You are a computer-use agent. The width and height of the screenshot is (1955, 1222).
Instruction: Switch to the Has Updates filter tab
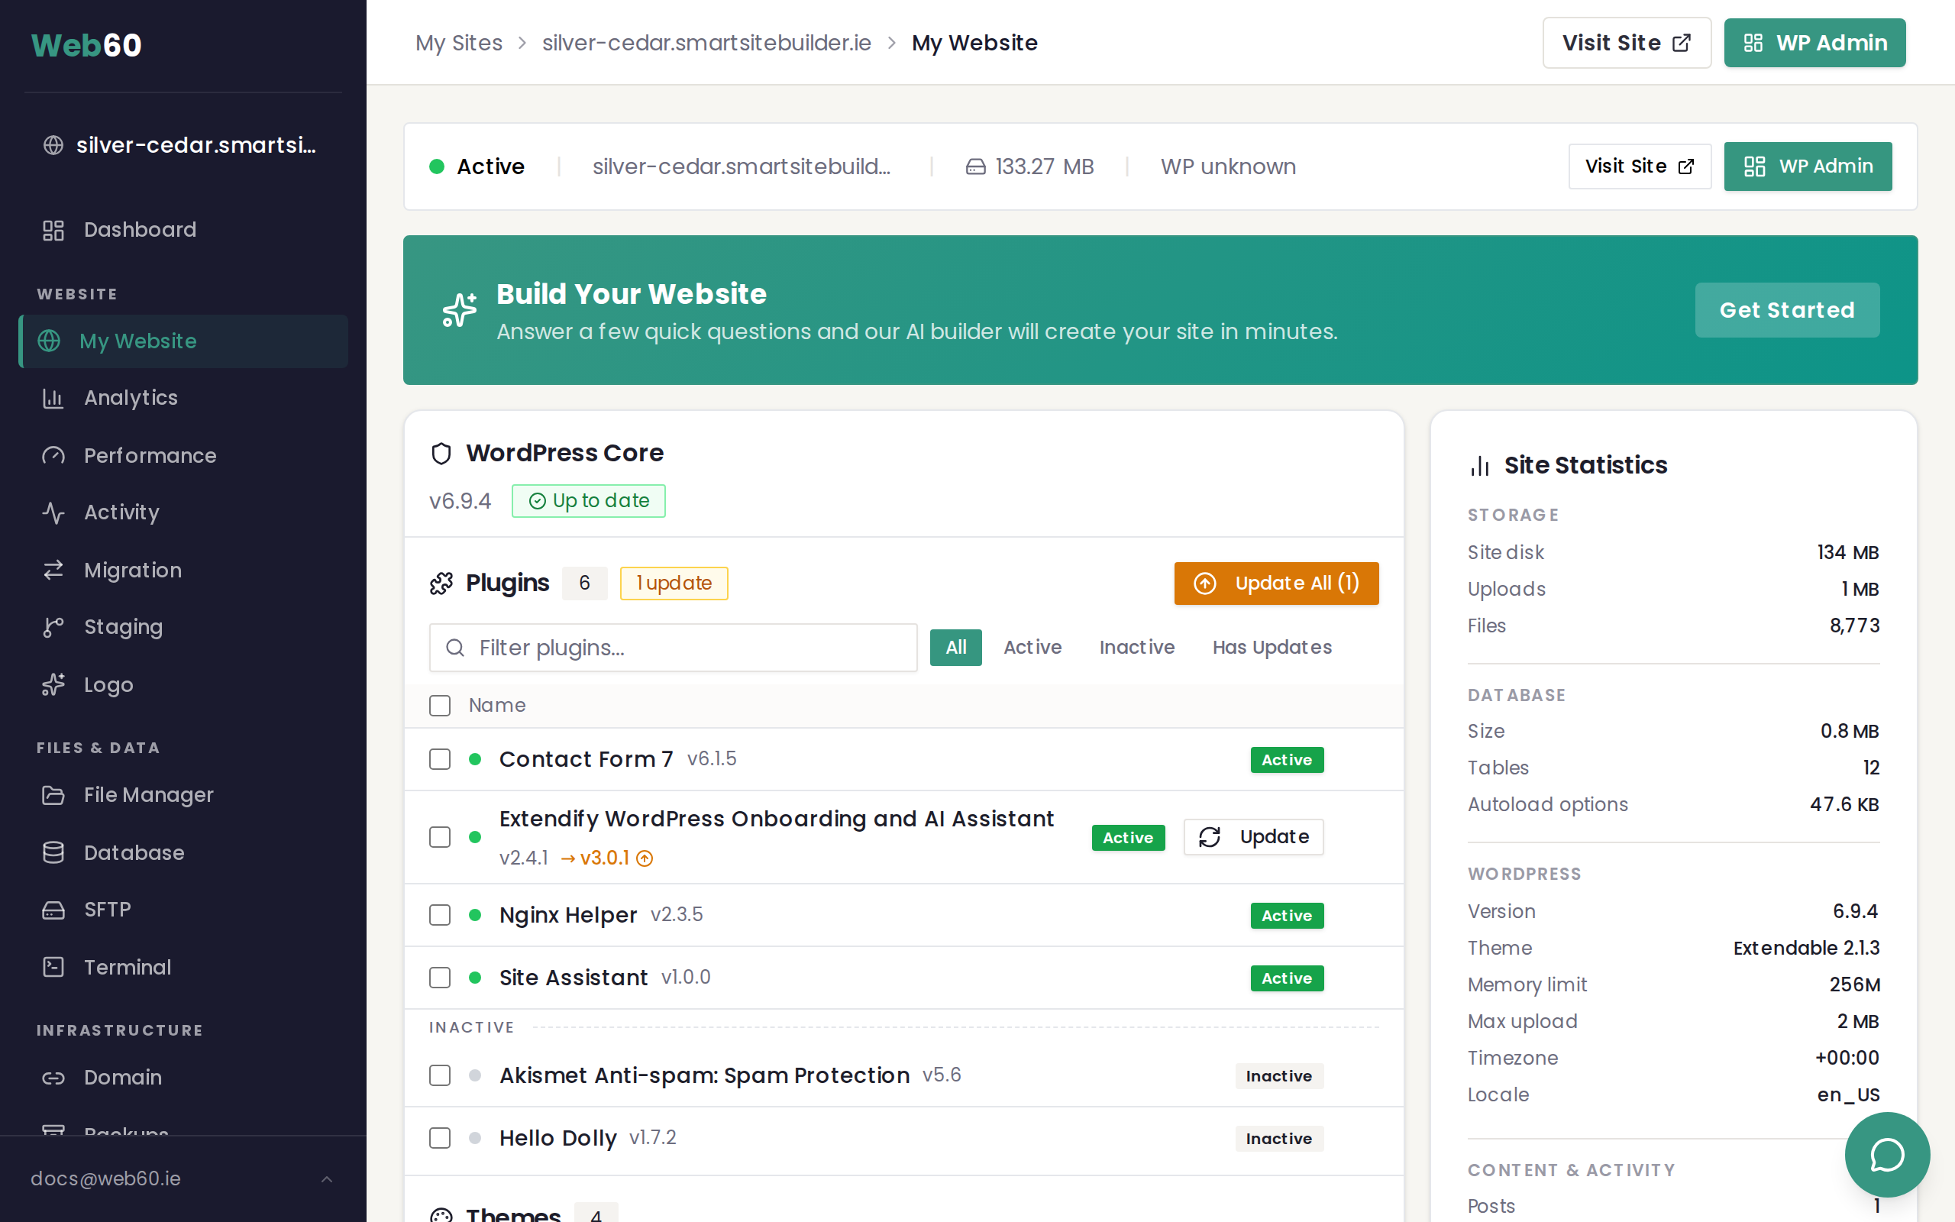(x=1272, y=648)
